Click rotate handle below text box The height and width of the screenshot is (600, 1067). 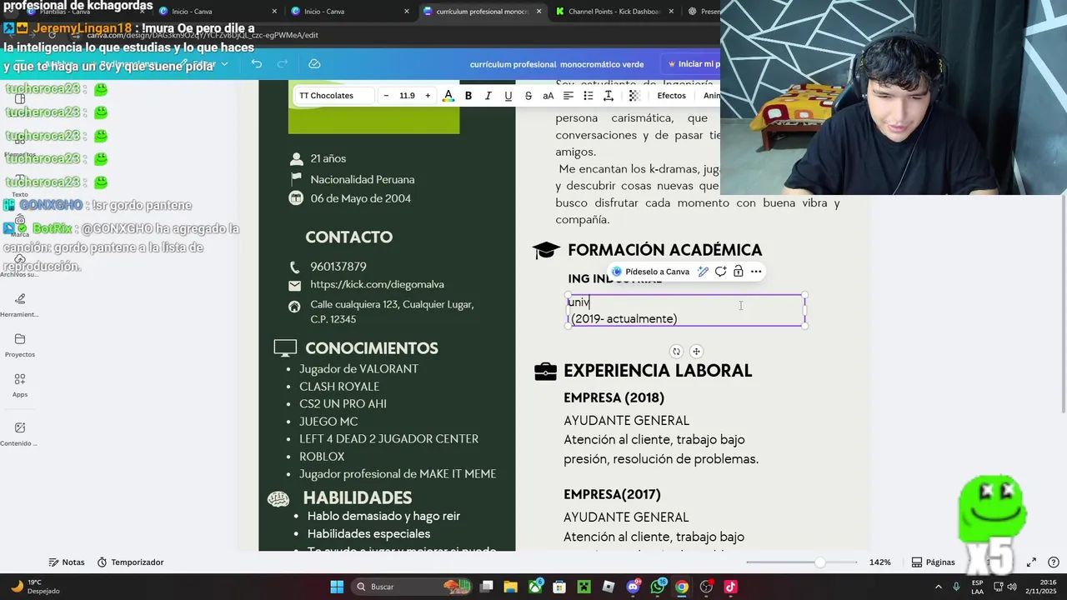[x=677, y=352]
